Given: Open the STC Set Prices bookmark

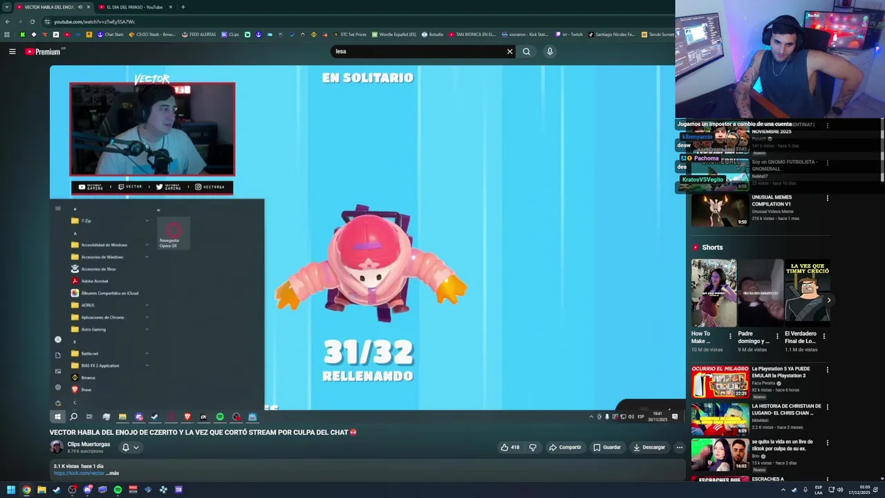Looking at the screenshot, I should tap(350, 35).
